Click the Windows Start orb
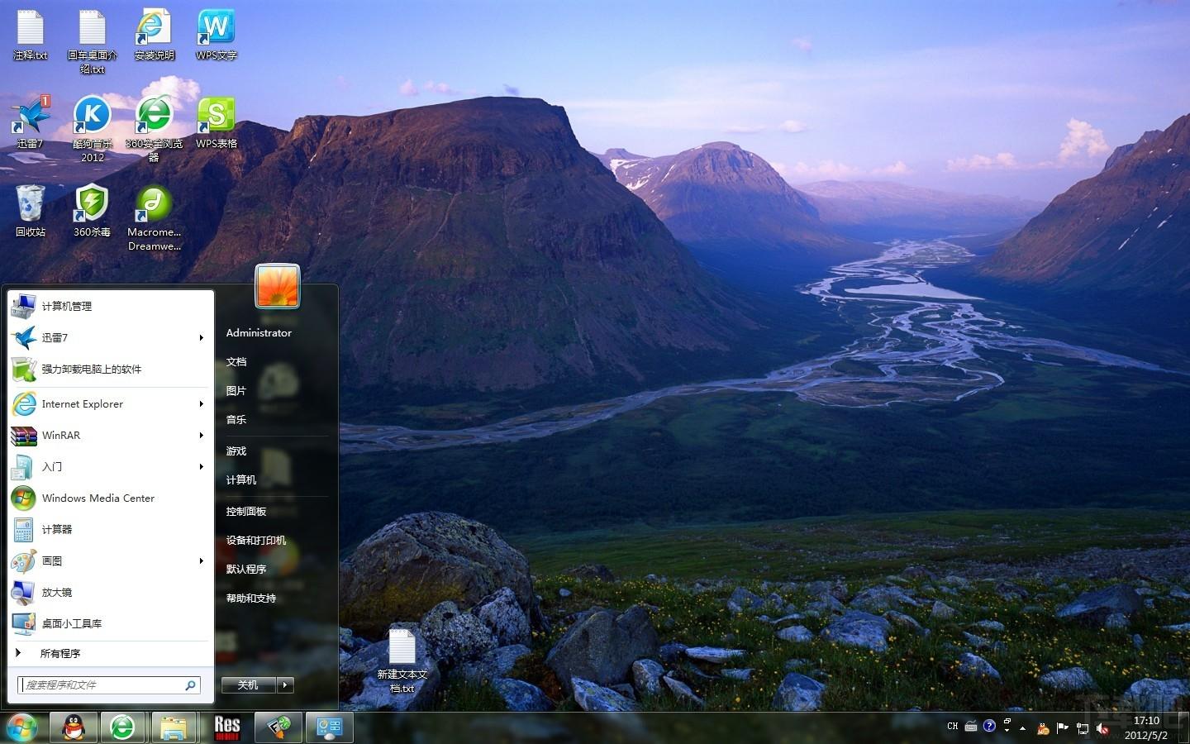 (x=21, y=728)
